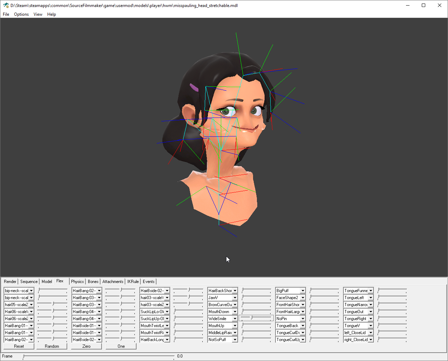Switch to the Events tab

pos(148,282)
